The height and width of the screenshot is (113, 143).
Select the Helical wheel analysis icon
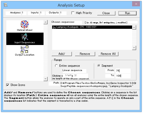coord(25,25)
